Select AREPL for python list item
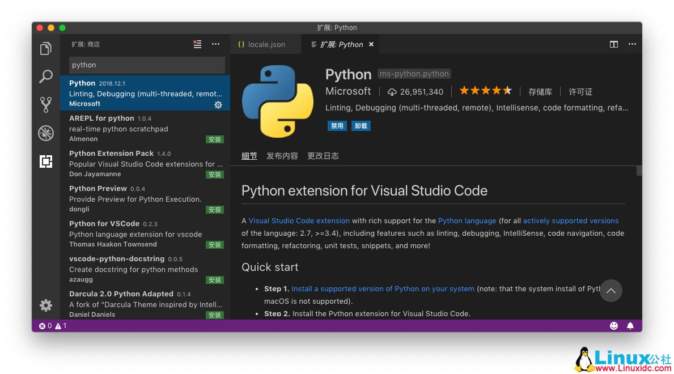This screenshot has width=674, height=374. [145, 128]
